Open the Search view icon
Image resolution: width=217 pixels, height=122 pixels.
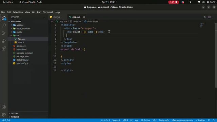pyautogui.click(x=4, y=25)
